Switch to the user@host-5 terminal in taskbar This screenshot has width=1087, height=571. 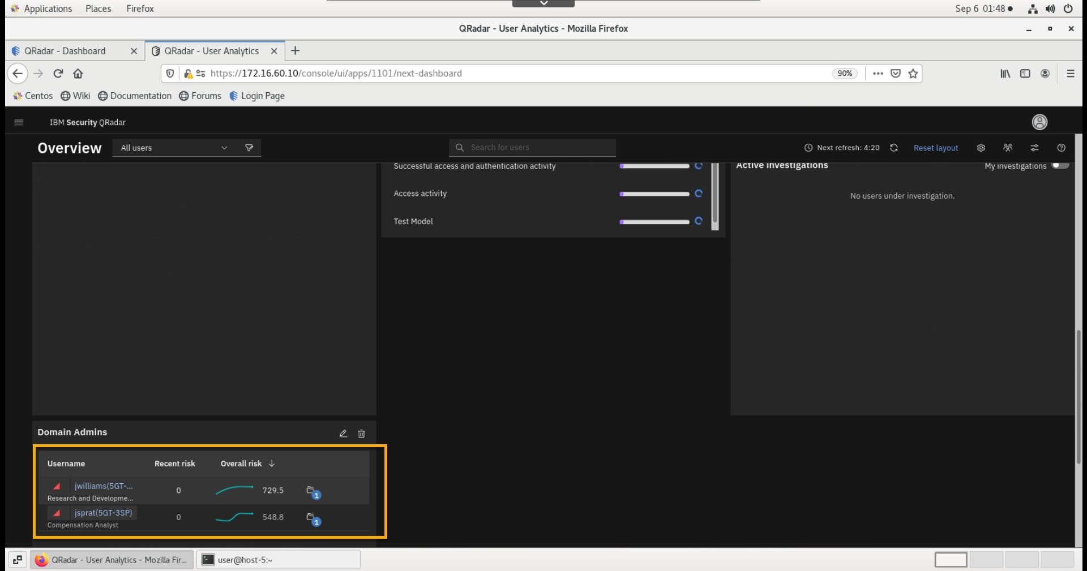[x=279, y=560]
